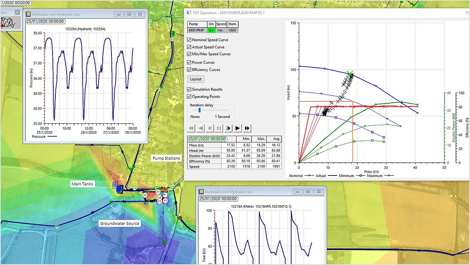Click the 102184 meter graph title

(261, 206)
